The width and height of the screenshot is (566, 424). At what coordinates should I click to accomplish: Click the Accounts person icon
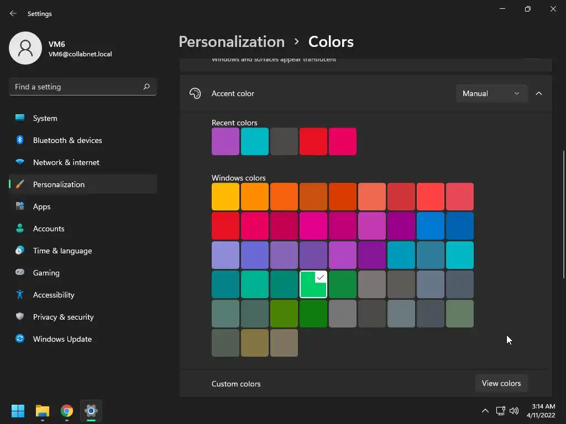coord(20,228)
